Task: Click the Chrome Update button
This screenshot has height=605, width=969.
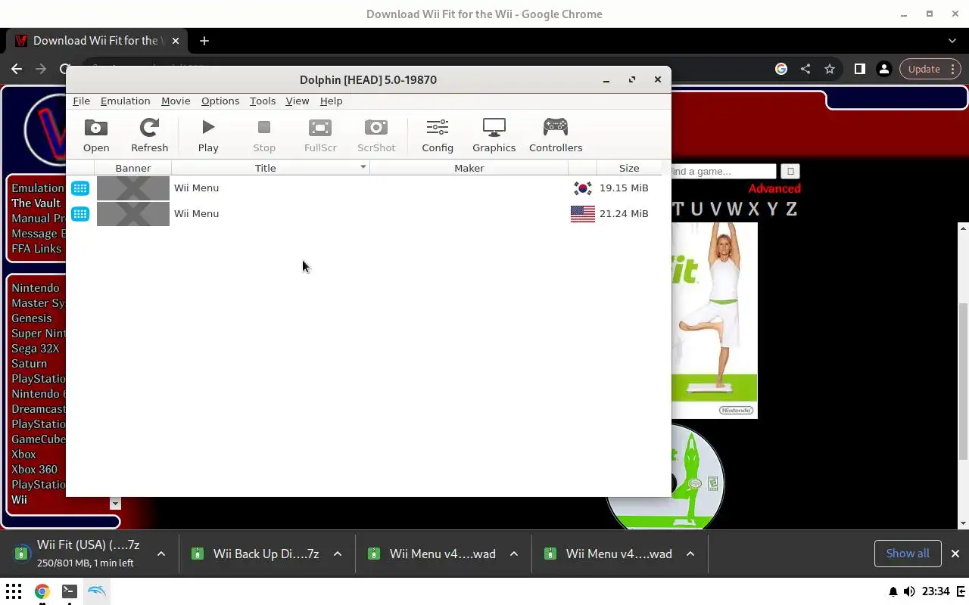Action: coord(930,69)
